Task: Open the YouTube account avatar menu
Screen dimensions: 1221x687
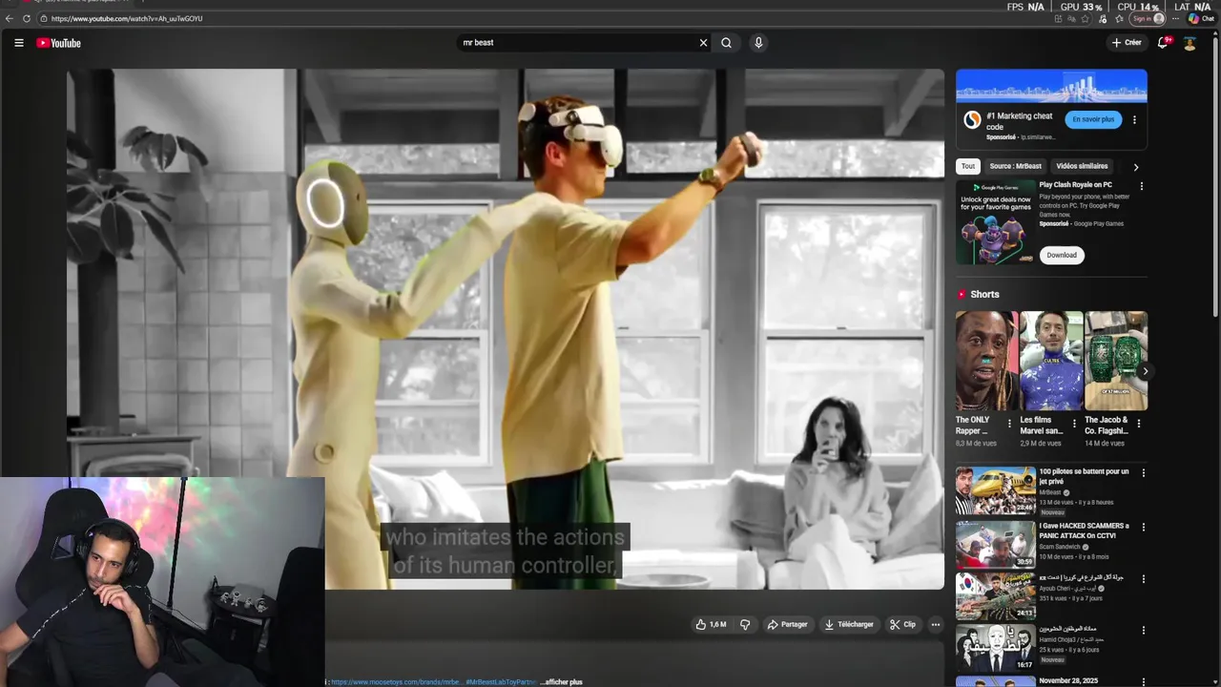Action: (1190, 43)
